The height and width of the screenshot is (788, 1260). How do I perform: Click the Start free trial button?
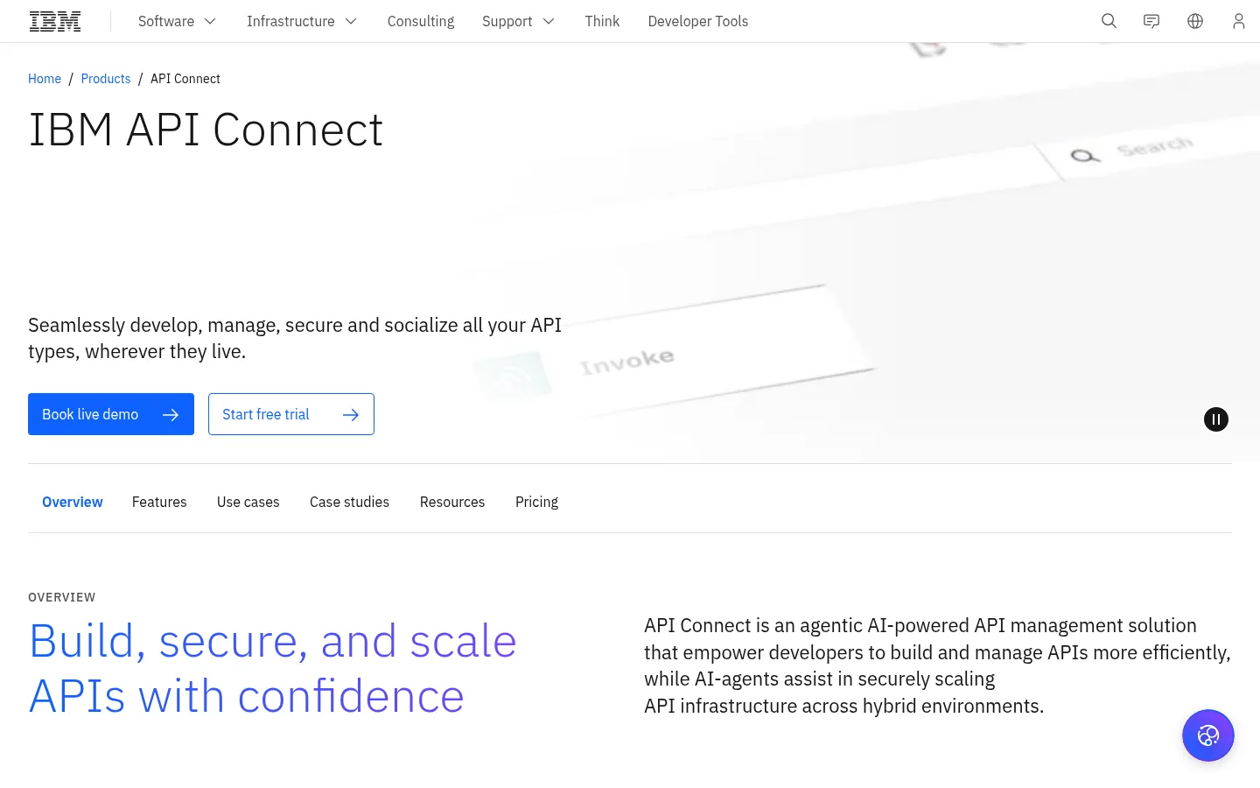[x=291, y=414]
